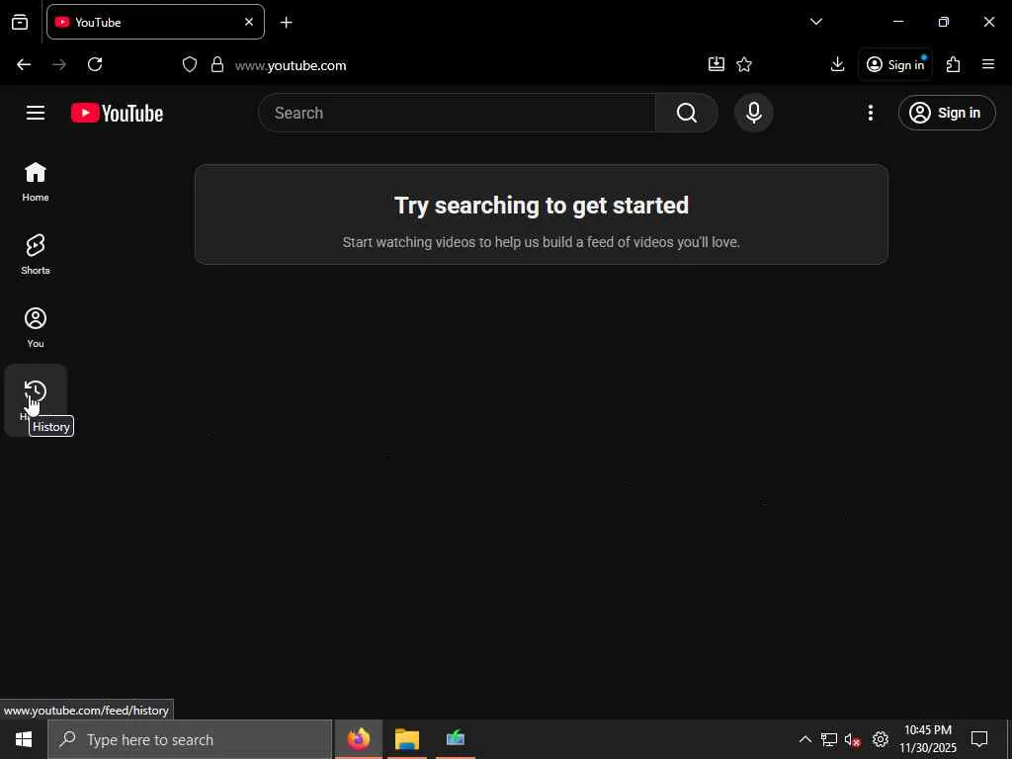Click the YouTube logo

tap(117, 113)
